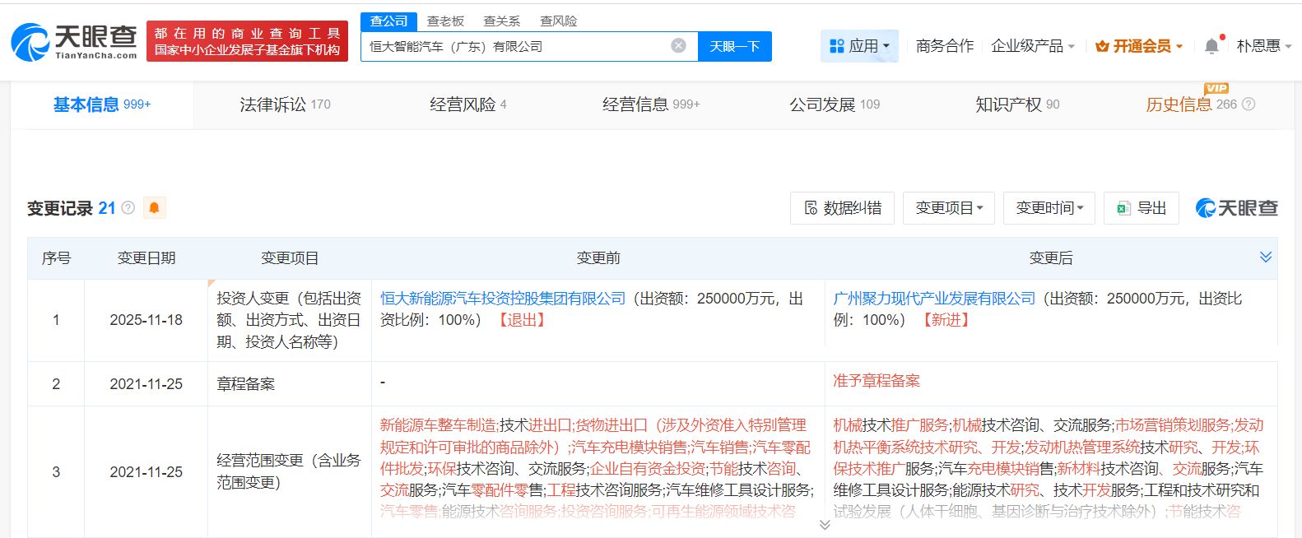Image resolution: width=1302 pixels, height=538 pixels.
Task: Select the 查老板 search tab
Action: click(x=445, y=21)
